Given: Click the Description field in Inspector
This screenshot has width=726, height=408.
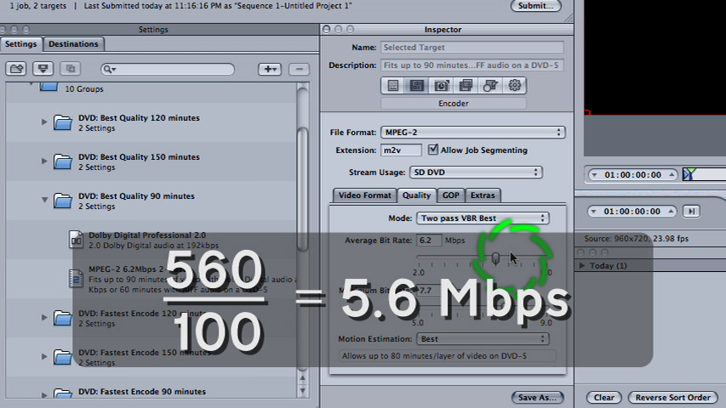Looking at the screenshot, I should tap(472, 65).
